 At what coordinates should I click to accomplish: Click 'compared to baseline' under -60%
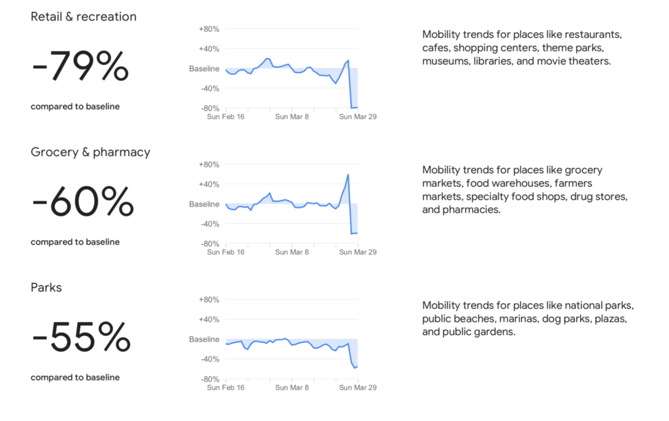75,242
